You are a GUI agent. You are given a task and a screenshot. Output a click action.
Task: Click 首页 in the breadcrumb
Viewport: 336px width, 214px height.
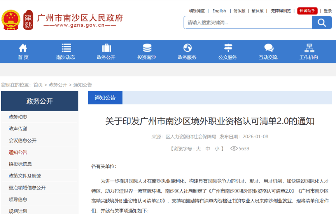38,85
